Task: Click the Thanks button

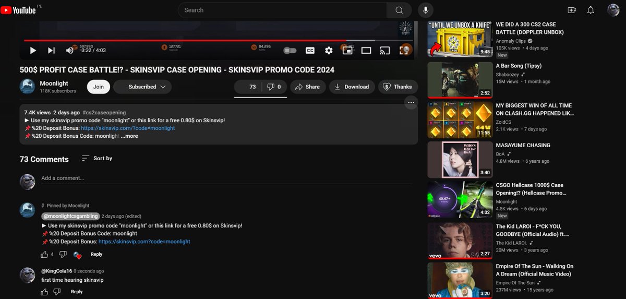Action: coord(398,87)
